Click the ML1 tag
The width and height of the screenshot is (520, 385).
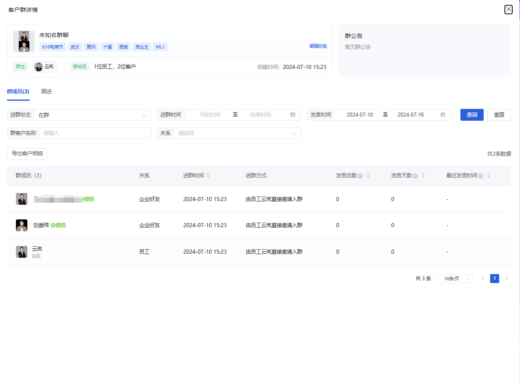click(160, 47)
